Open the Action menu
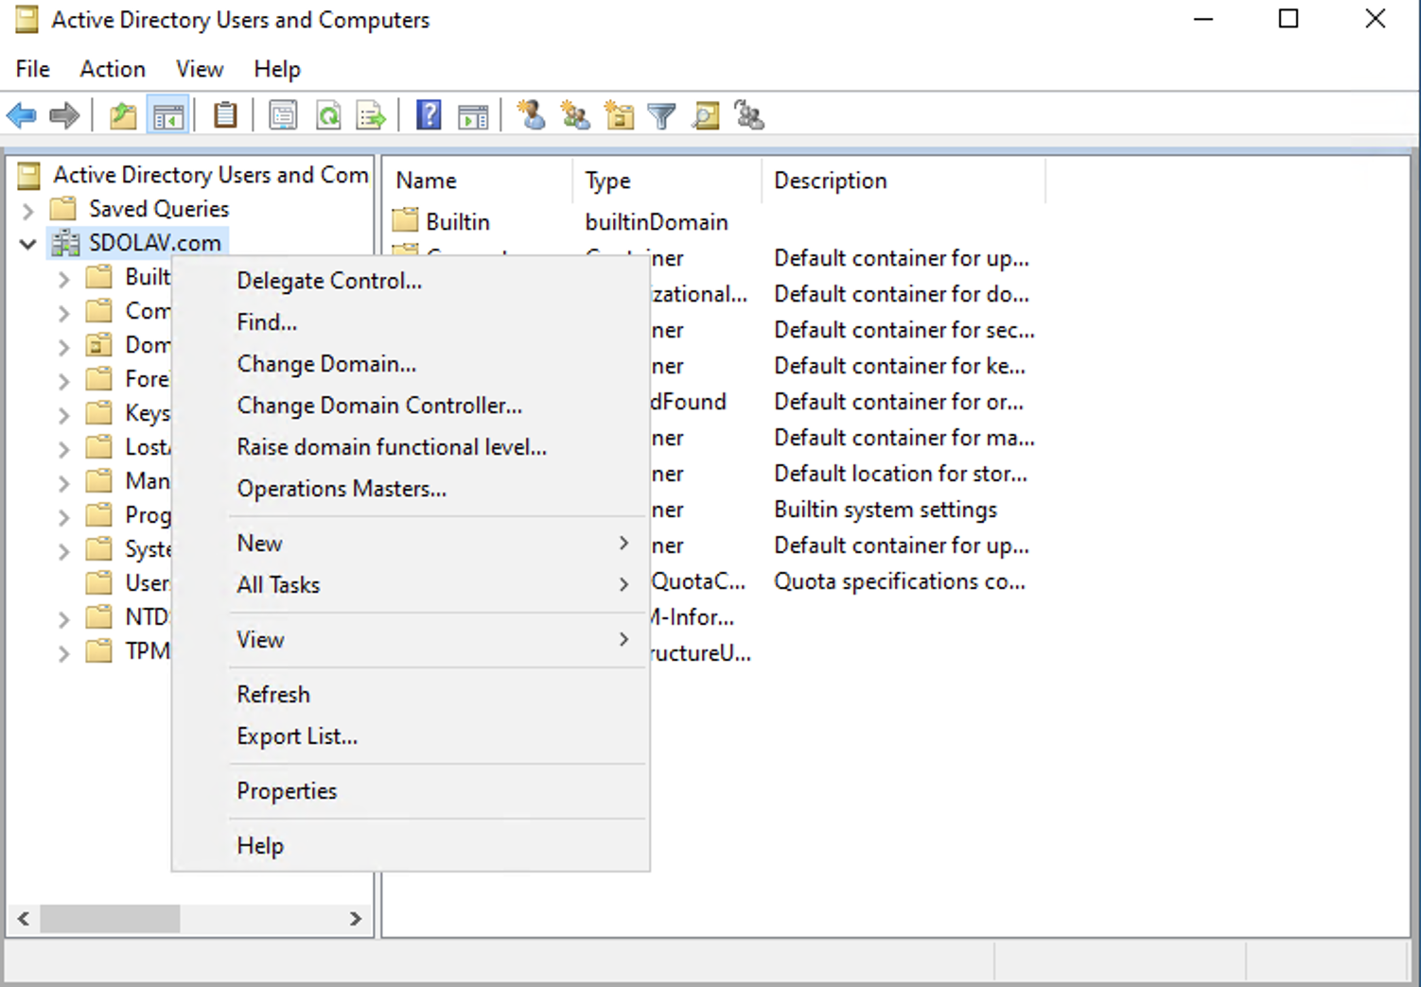 coord(113,69)
